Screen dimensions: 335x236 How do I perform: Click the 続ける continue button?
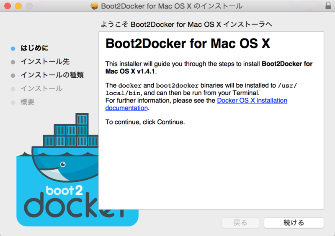click(294, 223)
